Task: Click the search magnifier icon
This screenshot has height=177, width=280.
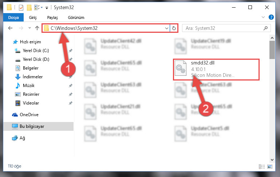Action: click(265, 28)
